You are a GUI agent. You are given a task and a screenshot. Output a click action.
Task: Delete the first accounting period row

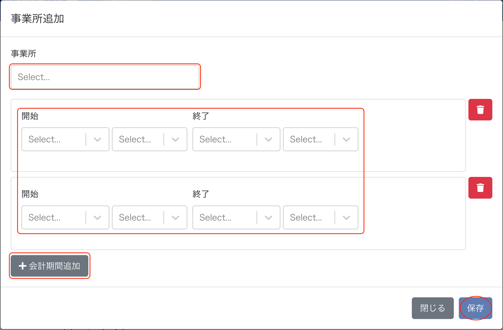480,110
